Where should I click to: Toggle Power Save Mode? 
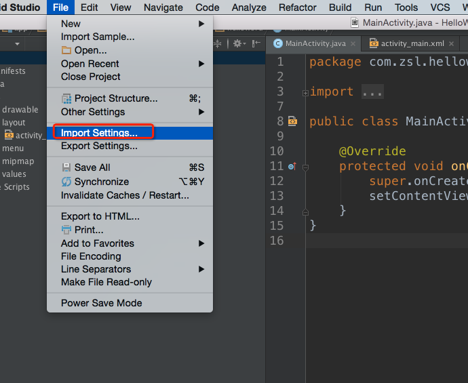[x=130, y=303]
